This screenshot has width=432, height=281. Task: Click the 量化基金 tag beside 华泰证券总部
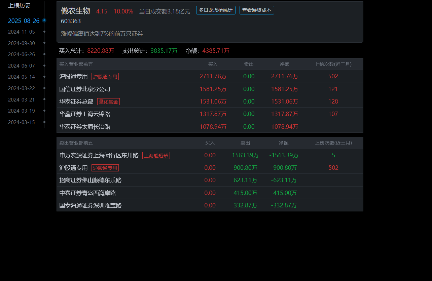tap(108, 102)
